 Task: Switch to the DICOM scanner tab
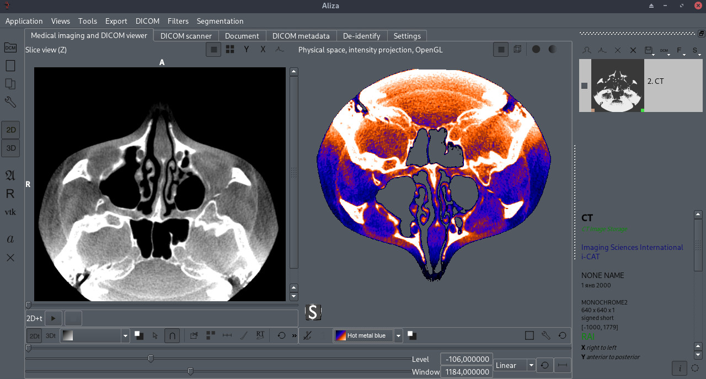pos(186,36)
